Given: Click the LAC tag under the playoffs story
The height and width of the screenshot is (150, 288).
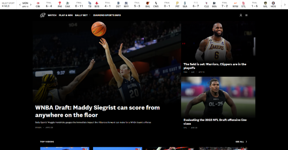Looking at the screenshot, I should [193, 72].
